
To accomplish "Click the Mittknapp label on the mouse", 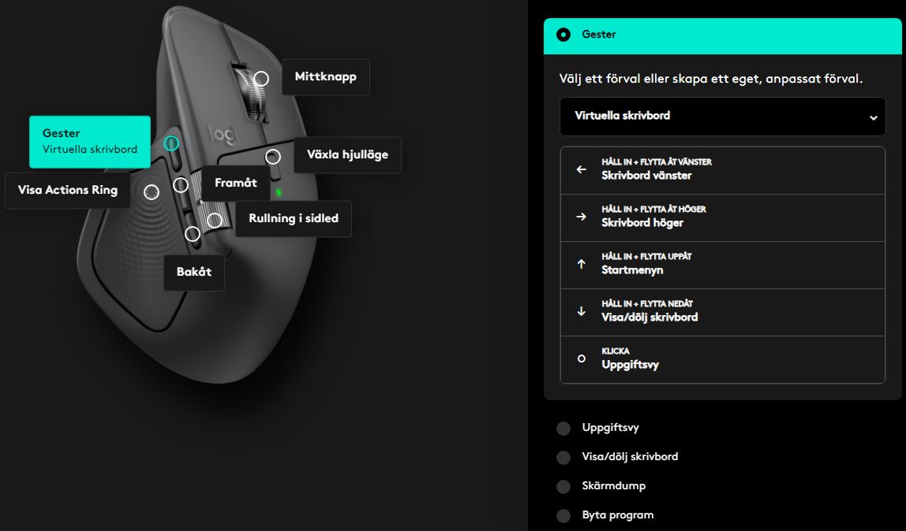I will tap(325, 77).
